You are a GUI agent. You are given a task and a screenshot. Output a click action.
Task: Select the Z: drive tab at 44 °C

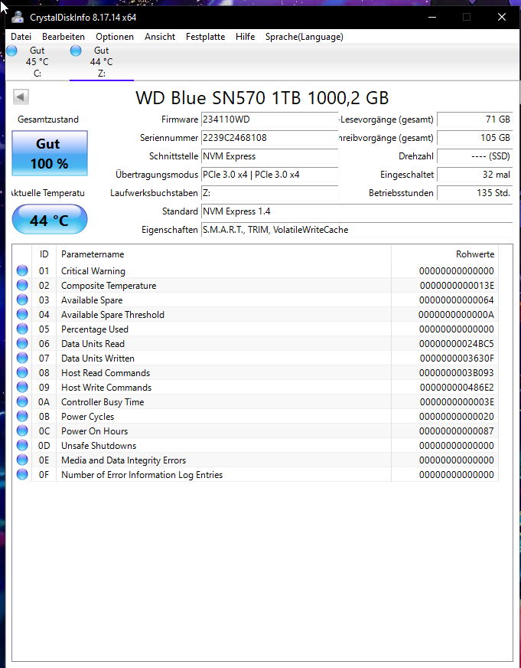(x=101, y=62)
